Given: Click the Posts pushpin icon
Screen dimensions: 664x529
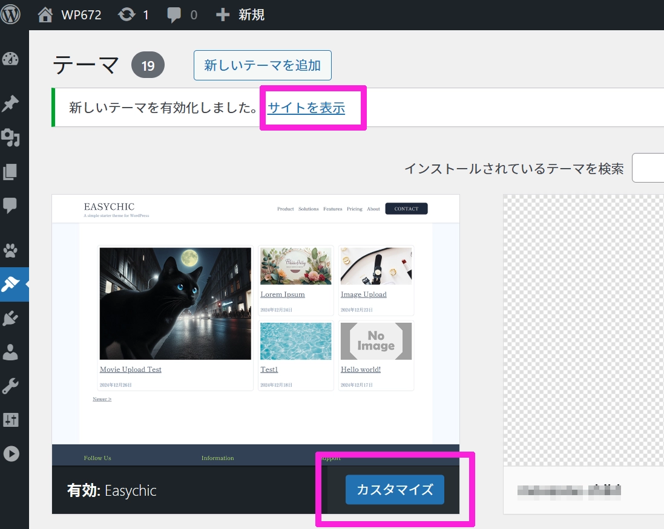Looking at the screenshot, I should coord(11,103).
